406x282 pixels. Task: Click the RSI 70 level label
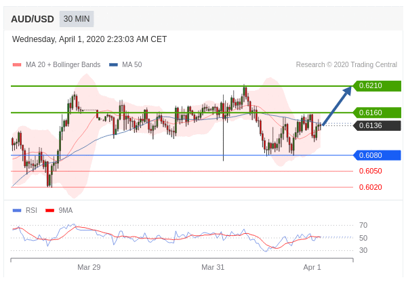[x=363, y=225]
